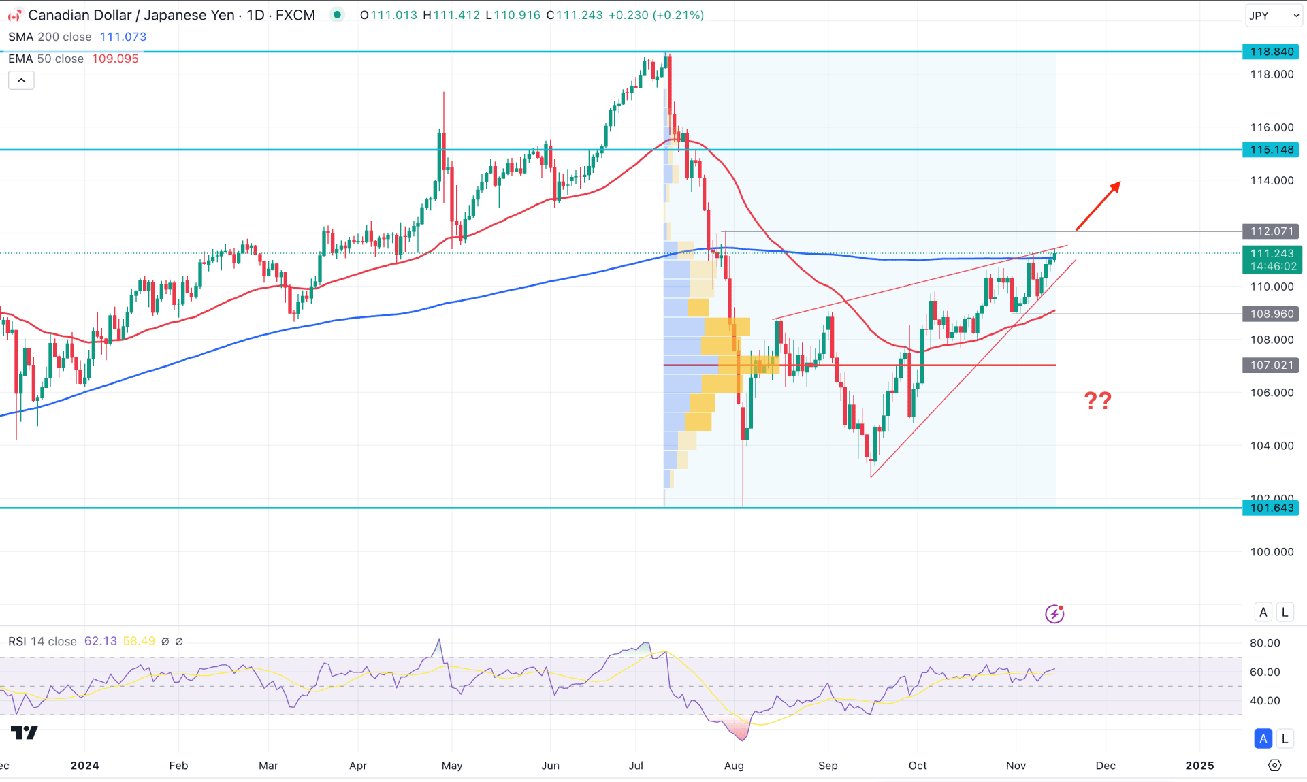Image resolution: width=1307 pixels, height=782 pixels.
Task: Click the 101.643 price level label
Action: [1271, 508]
